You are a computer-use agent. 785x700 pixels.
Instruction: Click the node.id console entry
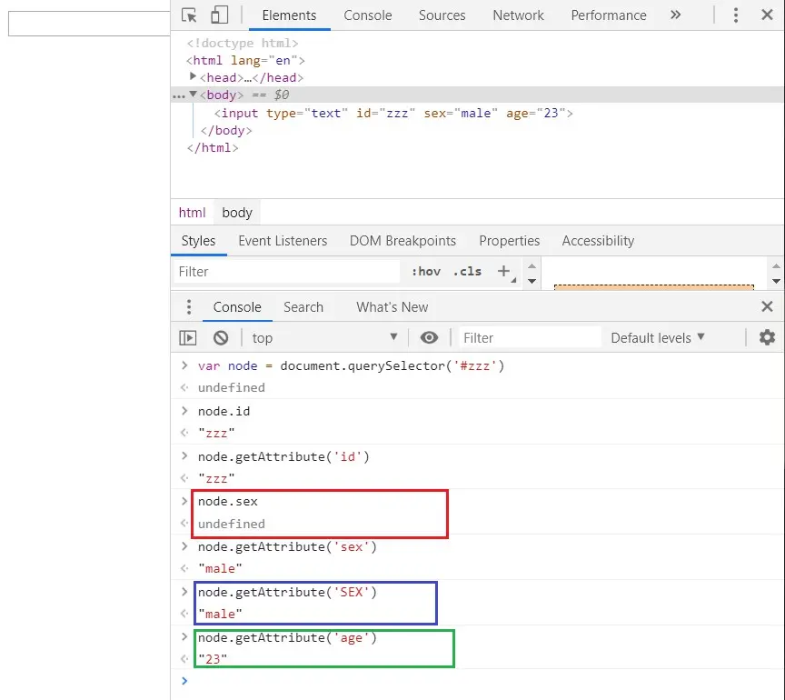coord(224,412)
